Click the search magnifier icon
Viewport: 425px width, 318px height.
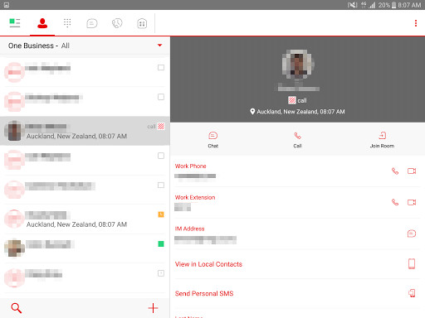tap(16, 308)
